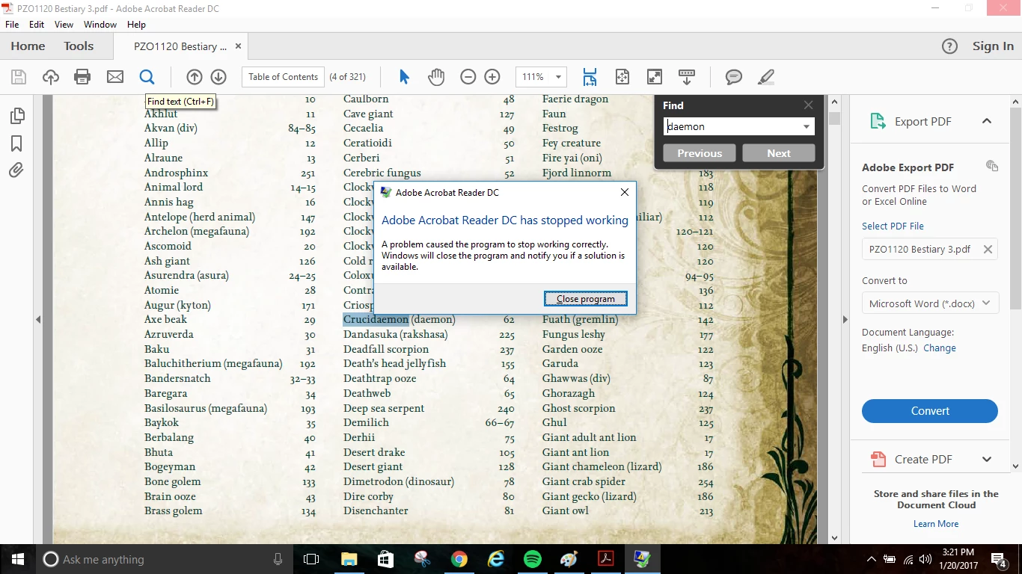Activate the Hand pan tool

[436, 77]
